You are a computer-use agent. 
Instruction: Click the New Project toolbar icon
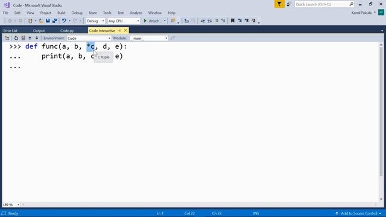click(x=30, y=21)
